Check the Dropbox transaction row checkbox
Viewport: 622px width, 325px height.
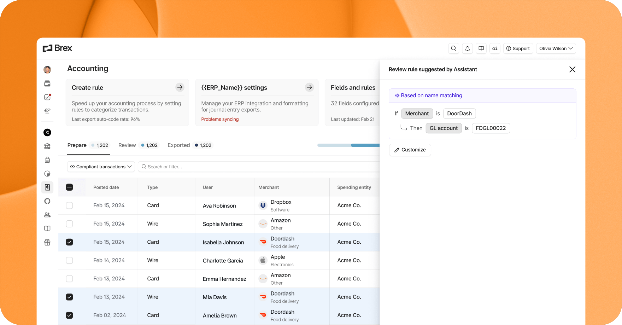pos(70,205)
